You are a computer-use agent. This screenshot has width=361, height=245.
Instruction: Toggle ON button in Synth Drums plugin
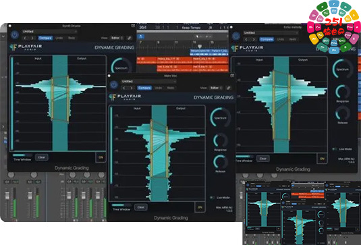(101, 157)
